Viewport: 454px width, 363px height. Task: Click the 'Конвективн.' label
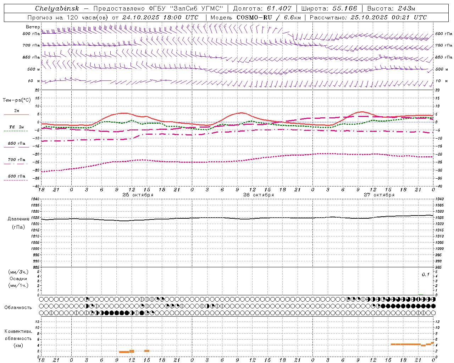click(18, 331)
